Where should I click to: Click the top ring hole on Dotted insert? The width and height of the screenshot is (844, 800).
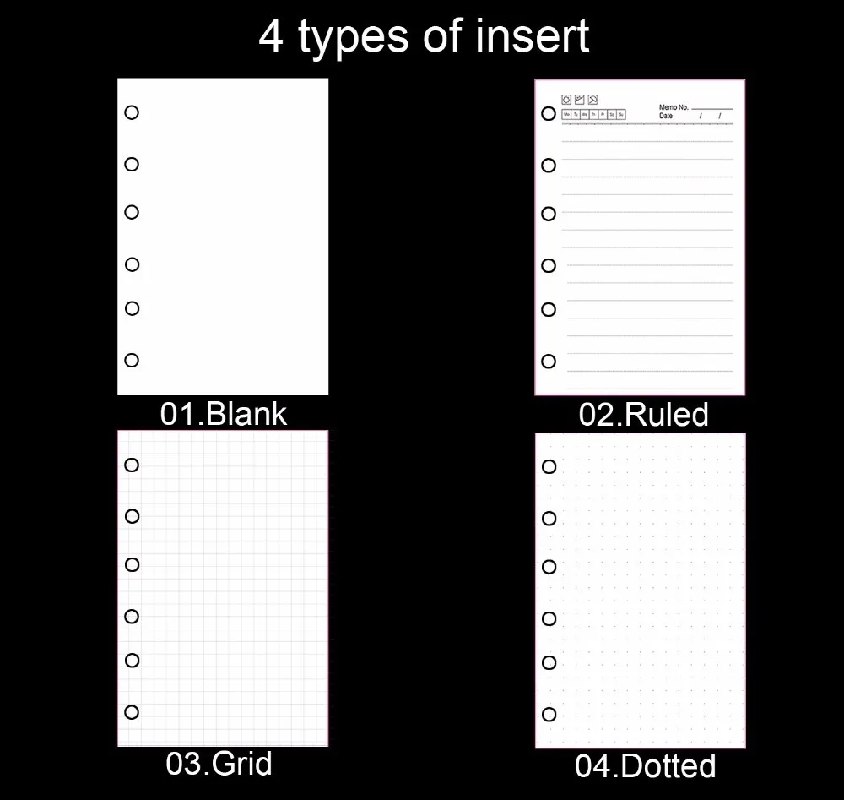(x=549, y=466)
